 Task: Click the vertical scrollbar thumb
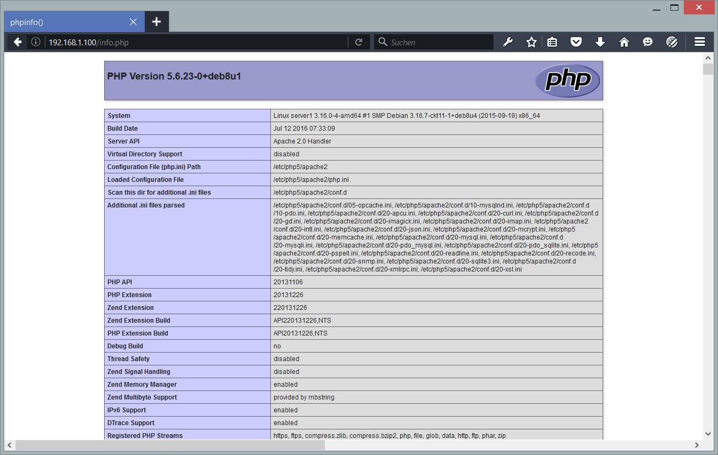tap(708, 69)
